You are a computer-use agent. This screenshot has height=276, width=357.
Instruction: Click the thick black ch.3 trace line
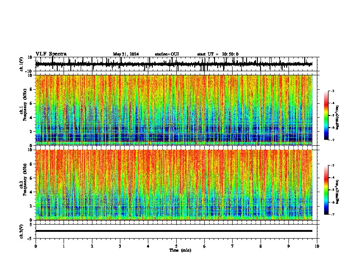click(x=174, y=231)
